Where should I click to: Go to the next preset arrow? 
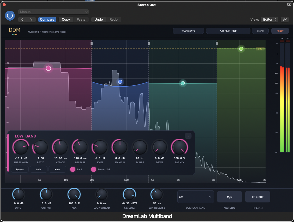pos(31,20)
